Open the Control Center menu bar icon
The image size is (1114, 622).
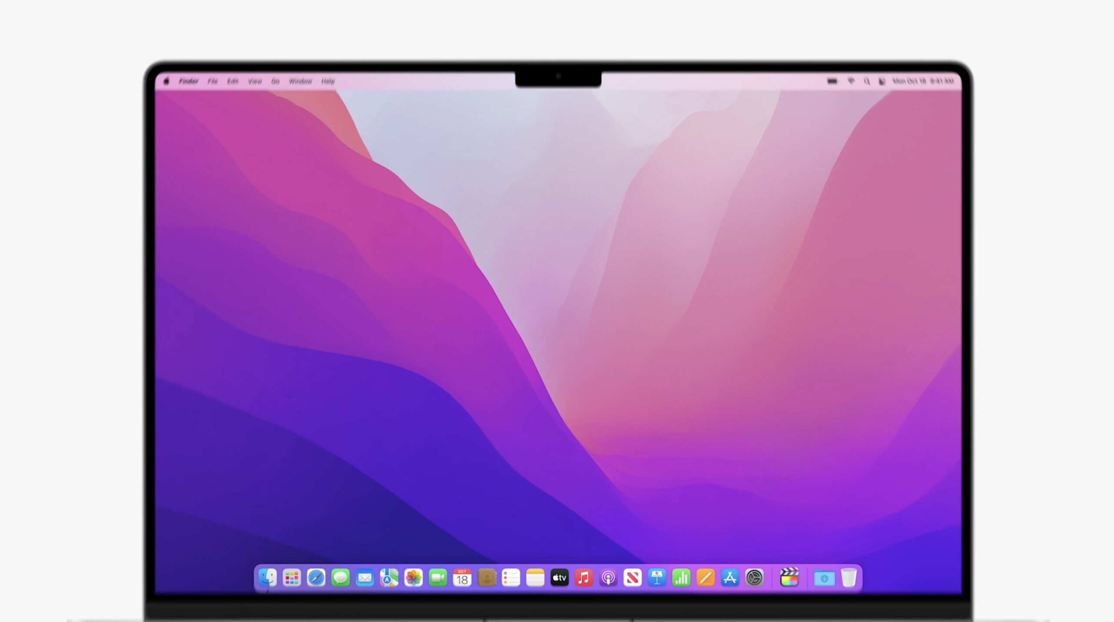[x=882, y=81]
